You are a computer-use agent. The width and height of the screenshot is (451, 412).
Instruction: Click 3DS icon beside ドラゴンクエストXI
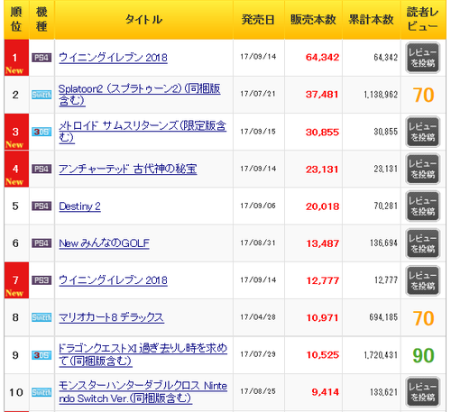tap(41, 355)
